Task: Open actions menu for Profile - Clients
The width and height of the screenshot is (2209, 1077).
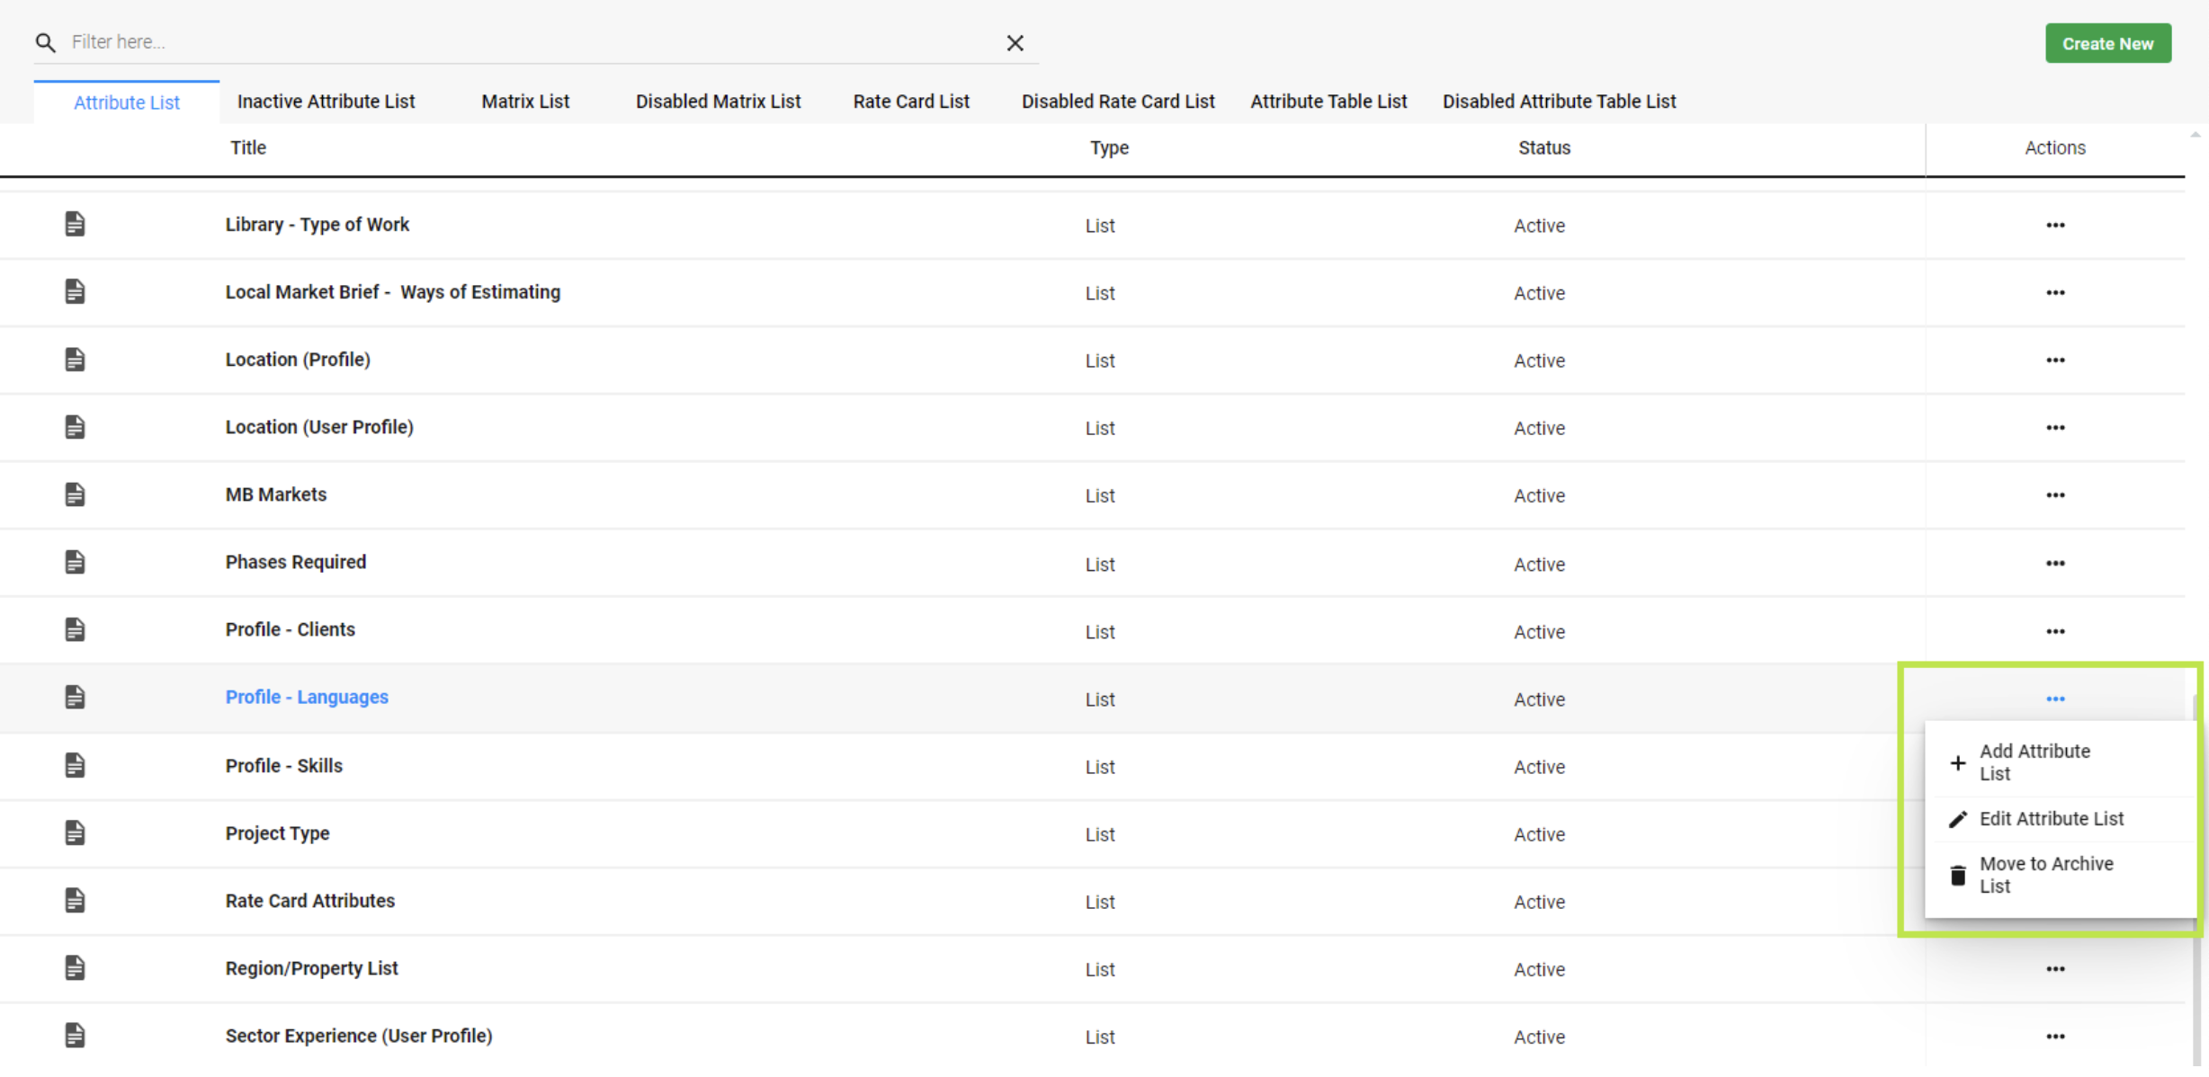Action: 2054,631
